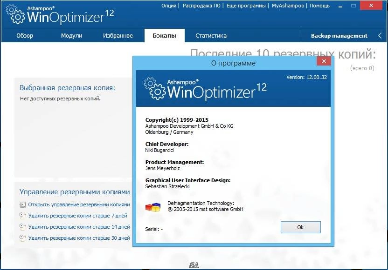Click the WinOptimizer gear logo in main header

click(x=15, y=14)
